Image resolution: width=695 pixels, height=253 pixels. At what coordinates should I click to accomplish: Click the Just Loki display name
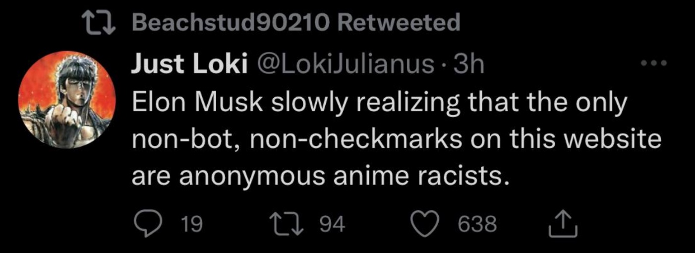click(189, 64)
